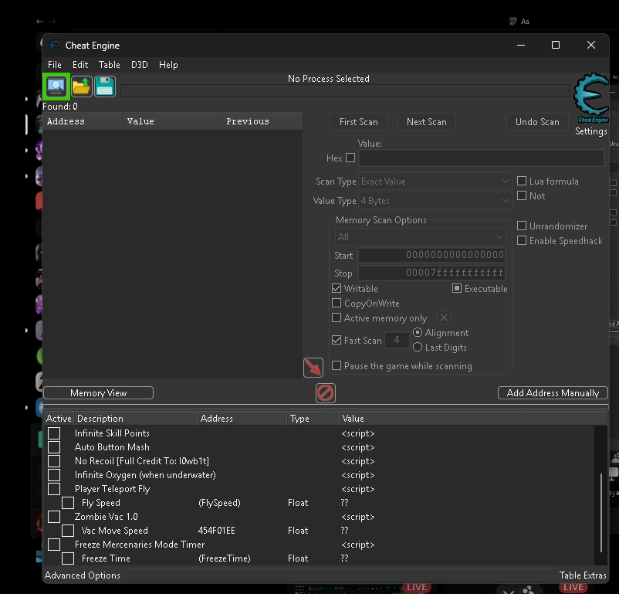Screen dimensions: 619x594
Task: Click the (FlySpeed) address cell
Action: tap(219, 503)
